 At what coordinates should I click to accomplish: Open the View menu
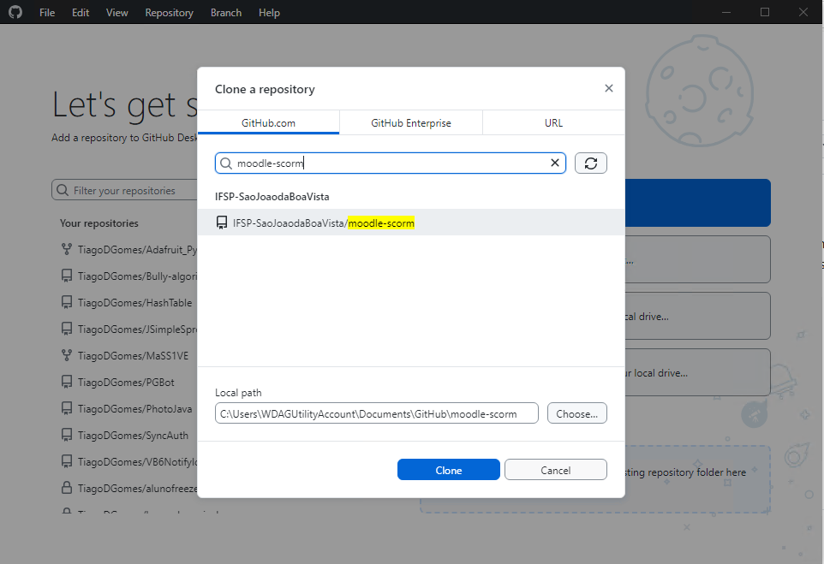pyautogui.click(x=116, y=13)
